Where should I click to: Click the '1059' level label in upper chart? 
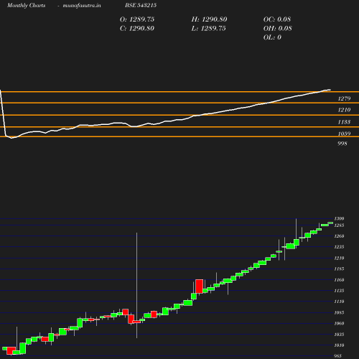[x=344, y=134]
